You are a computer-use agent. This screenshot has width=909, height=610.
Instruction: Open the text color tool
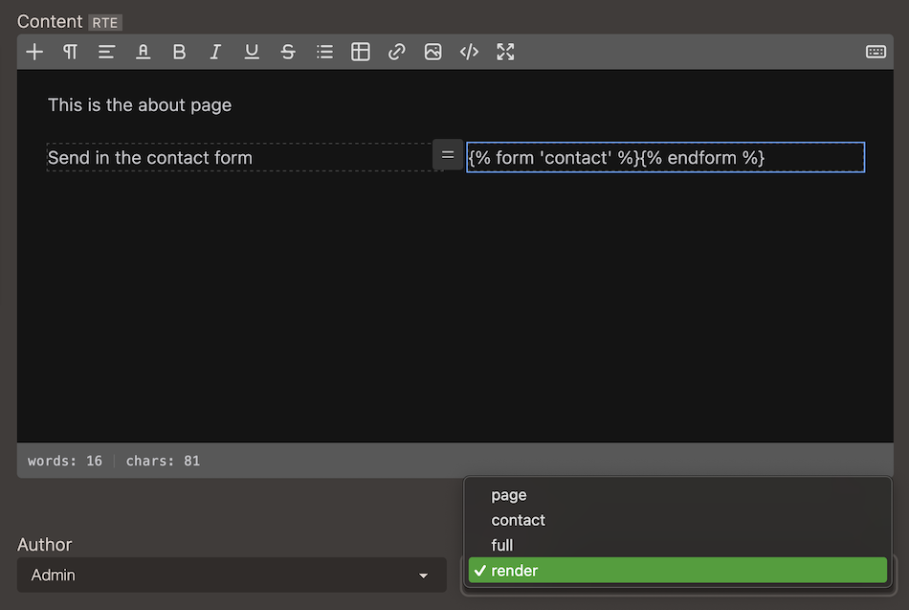(143, 52)
